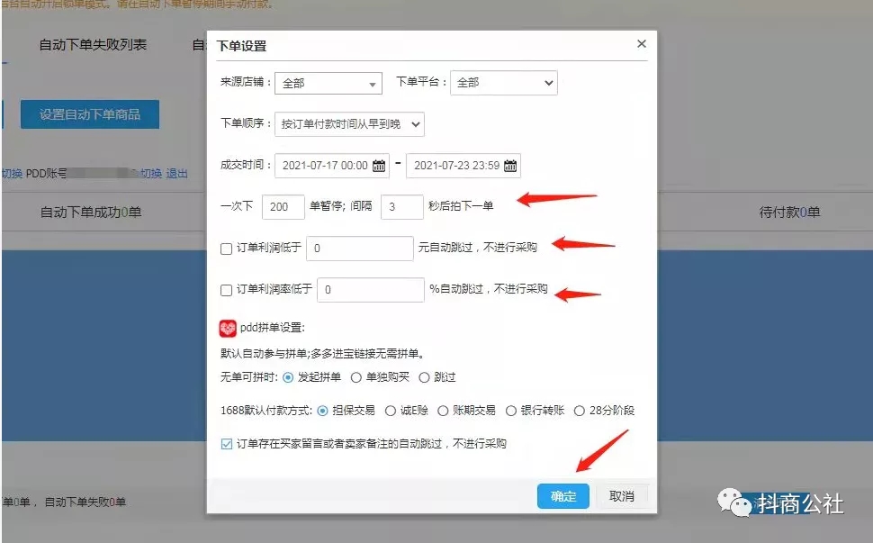
Task: Select 单独购买 radio option
Action: 355,377
